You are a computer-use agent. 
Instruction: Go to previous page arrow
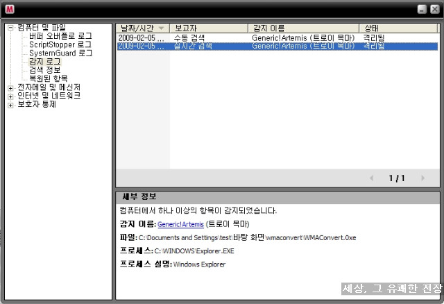tap(371, 178)
